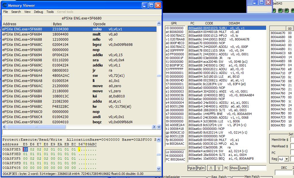Open the Reg dropdown showing nul

(x=287, y=159)
